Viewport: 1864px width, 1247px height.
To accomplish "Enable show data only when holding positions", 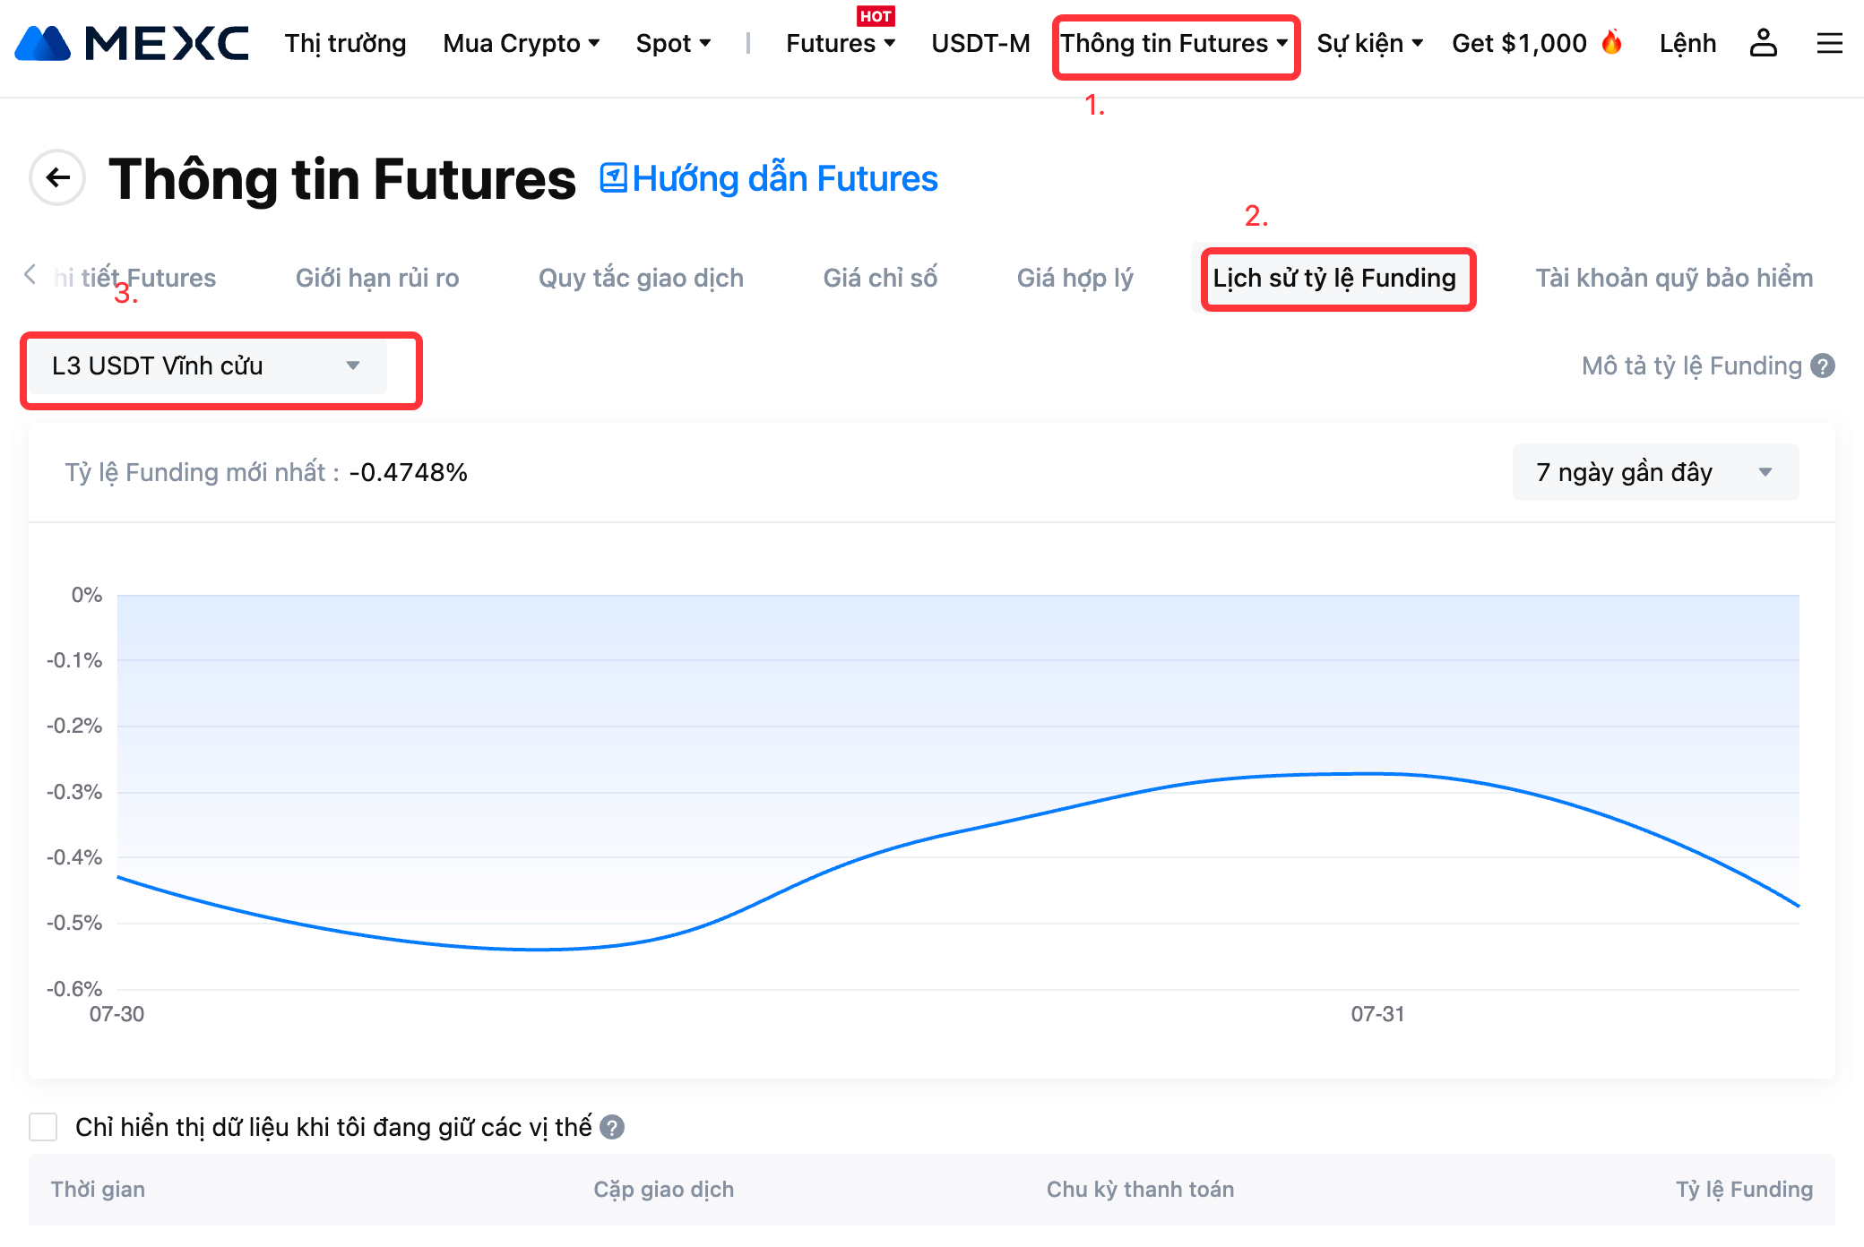I will pos(43,1127).
